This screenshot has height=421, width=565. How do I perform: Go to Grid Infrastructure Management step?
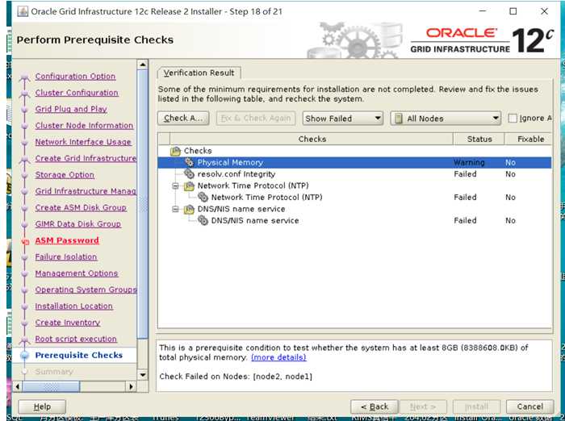click(86, 191)
